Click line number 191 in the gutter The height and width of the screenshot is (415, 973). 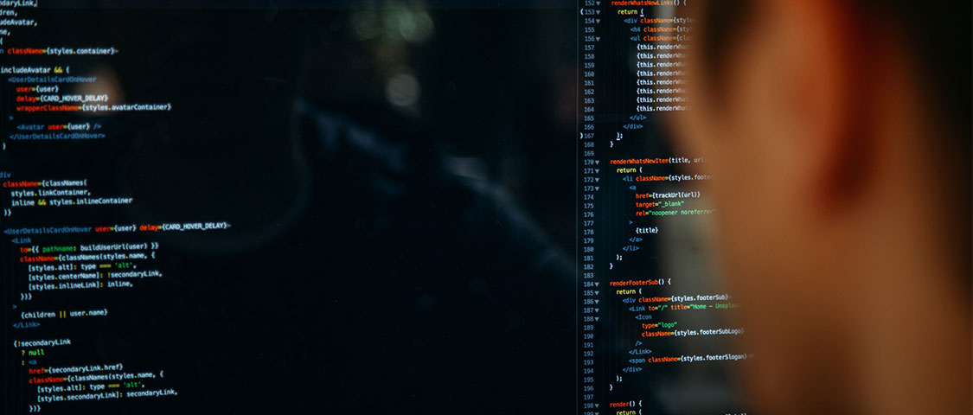(588, 343)
